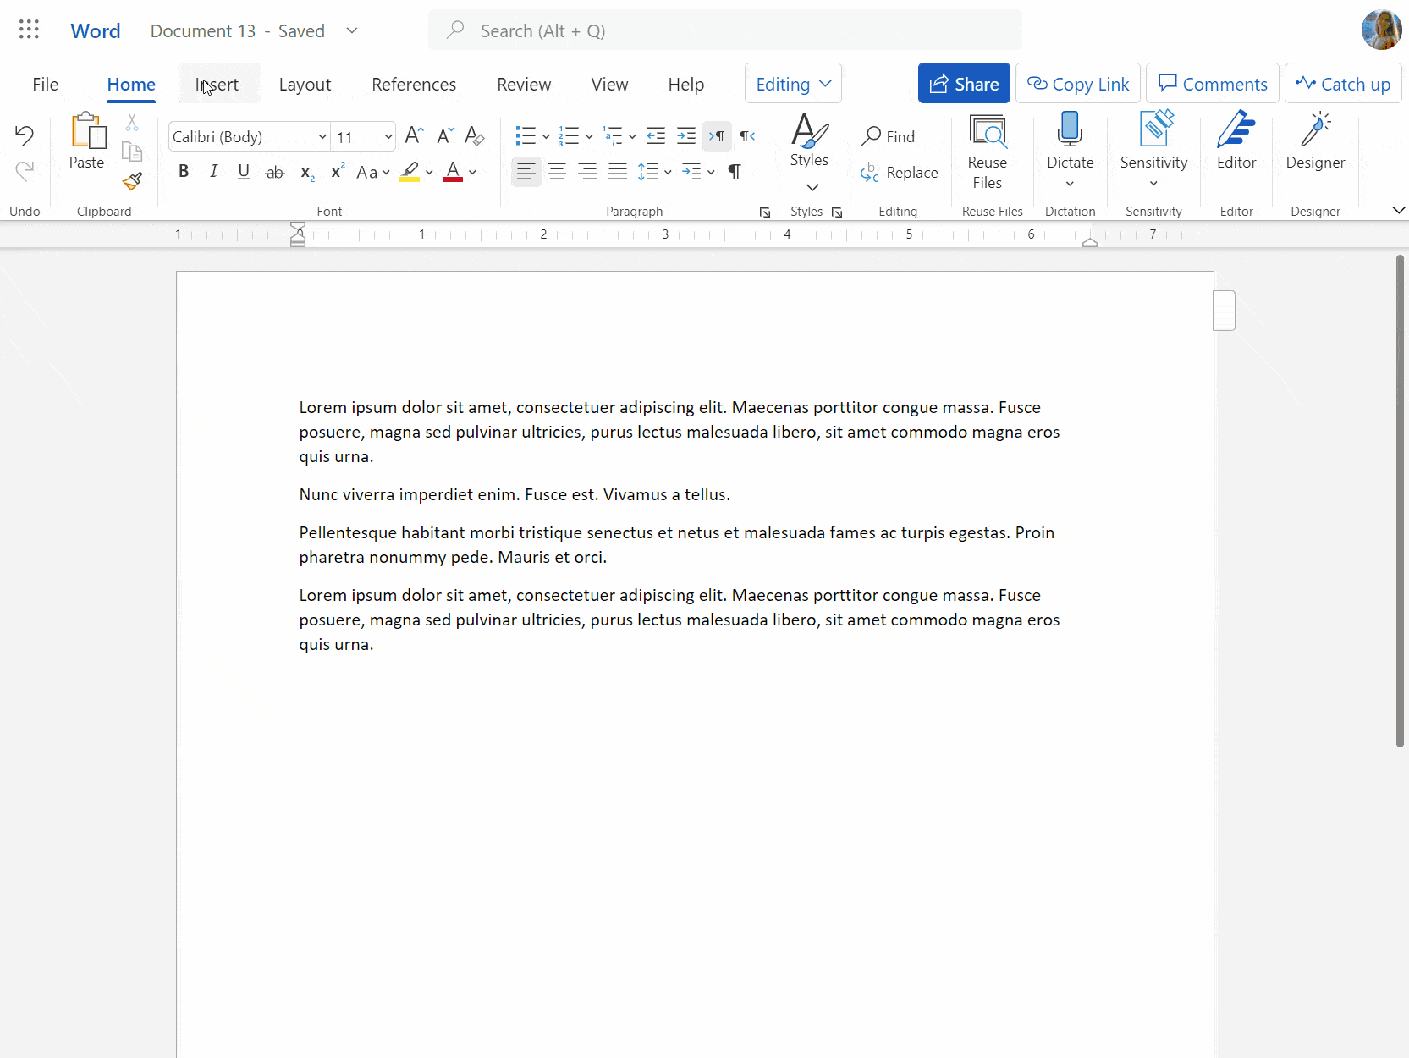Toggle Align Left paragraph alignment

click(526, 172)
